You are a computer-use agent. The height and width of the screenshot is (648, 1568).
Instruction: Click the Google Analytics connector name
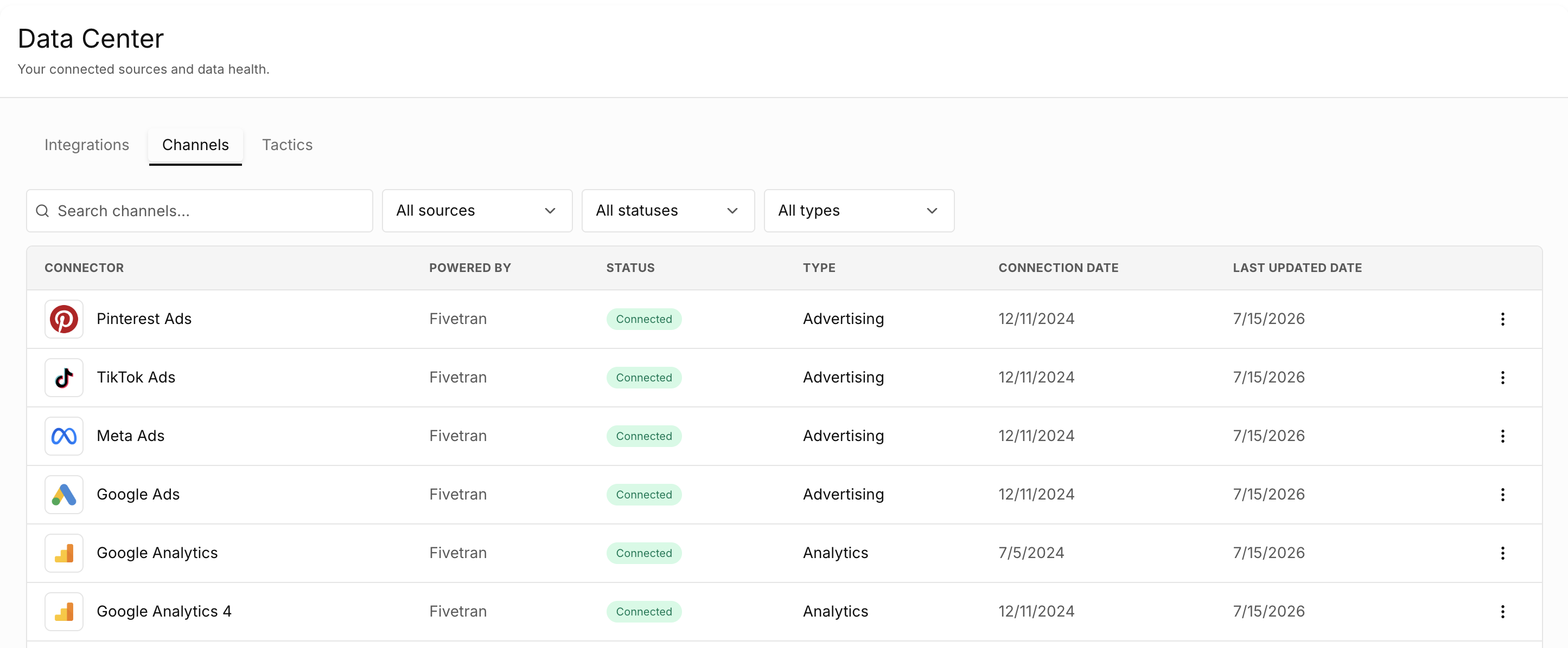point(157,553)
